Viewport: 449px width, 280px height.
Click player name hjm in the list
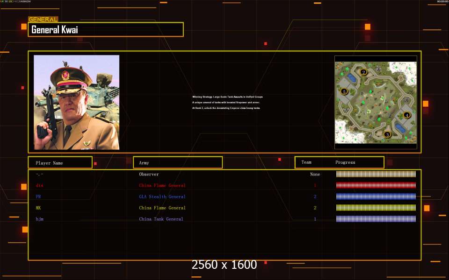pos(40,219)
